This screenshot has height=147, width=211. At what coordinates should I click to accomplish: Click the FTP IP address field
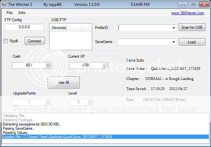24,27
